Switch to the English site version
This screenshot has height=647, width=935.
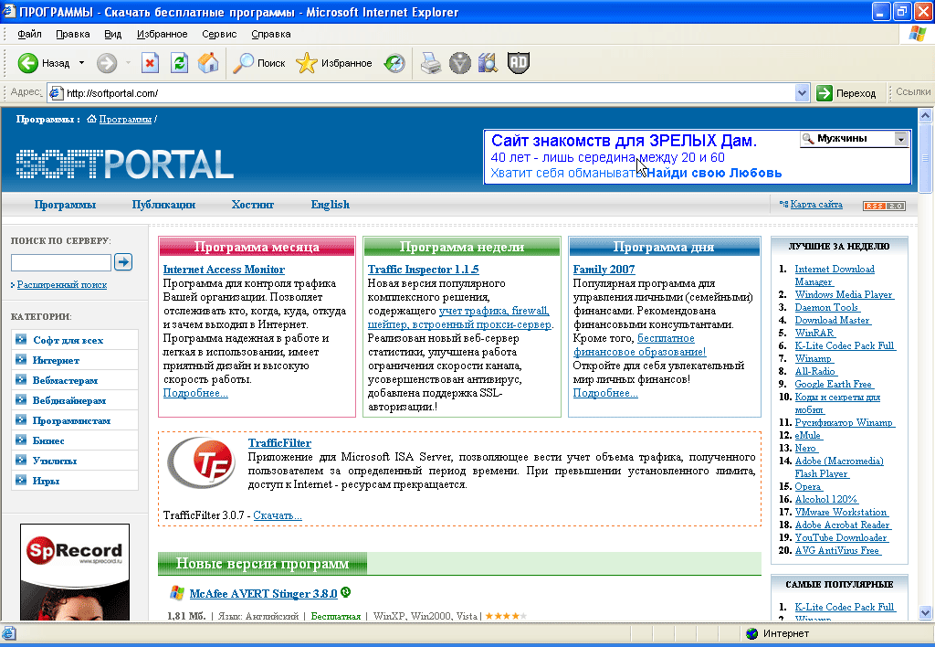point(330,205)
